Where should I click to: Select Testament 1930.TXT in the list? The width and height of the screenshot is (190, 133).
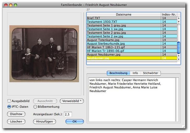[132, 22]
